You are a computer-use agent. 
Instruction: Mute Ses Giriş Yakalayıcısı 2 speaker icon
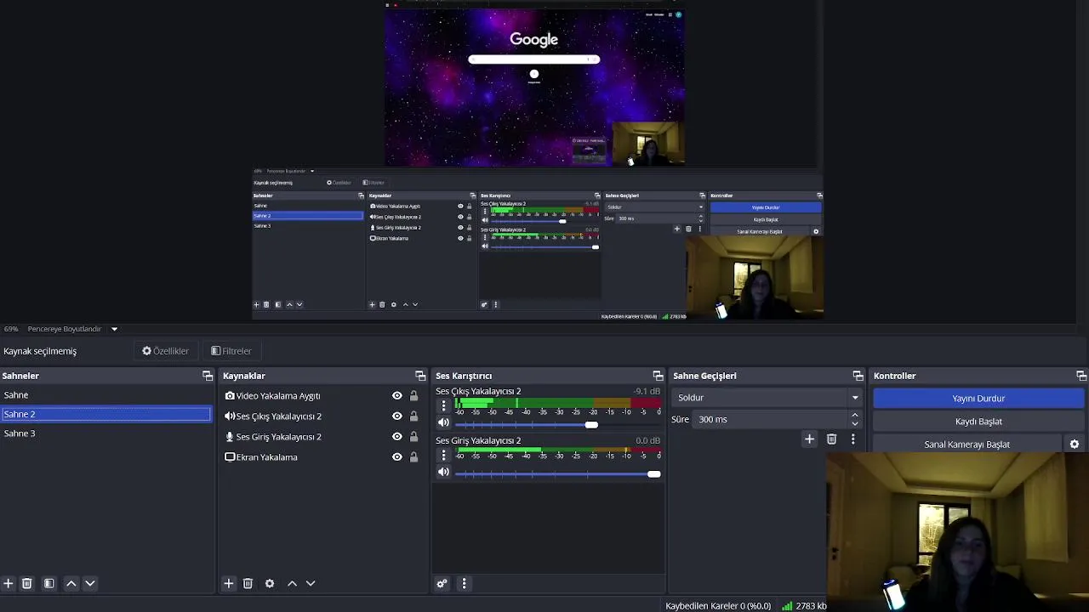[x=443, y=472]
